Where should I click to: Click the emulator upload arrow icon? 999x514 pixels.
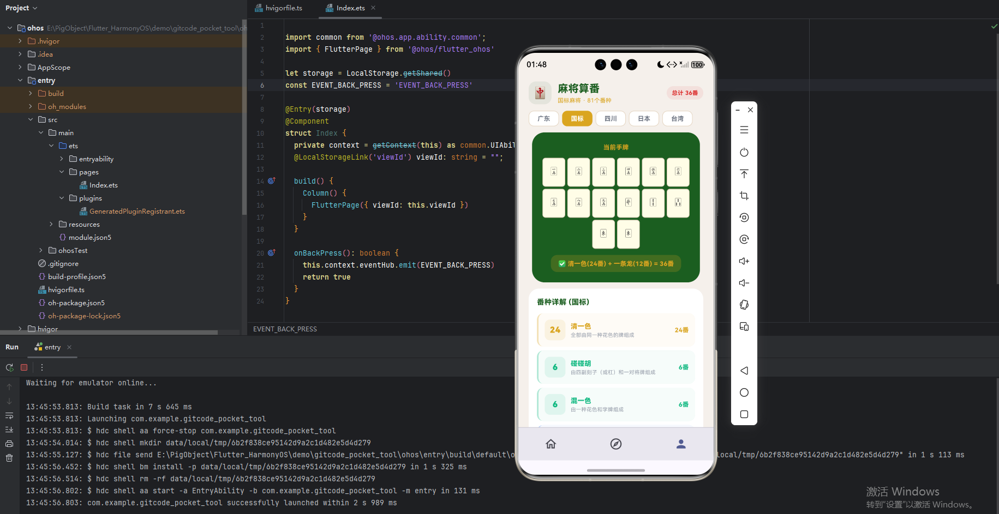click(x=744, y=174)
